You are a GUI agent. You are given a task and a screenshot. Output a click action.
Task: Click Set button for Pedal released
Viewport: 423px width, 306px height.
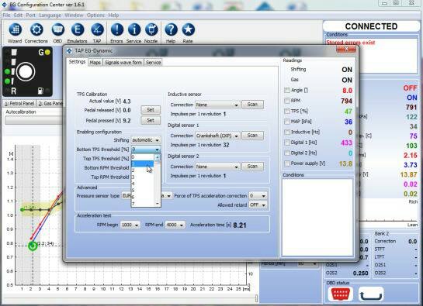(x=151, y=110)
